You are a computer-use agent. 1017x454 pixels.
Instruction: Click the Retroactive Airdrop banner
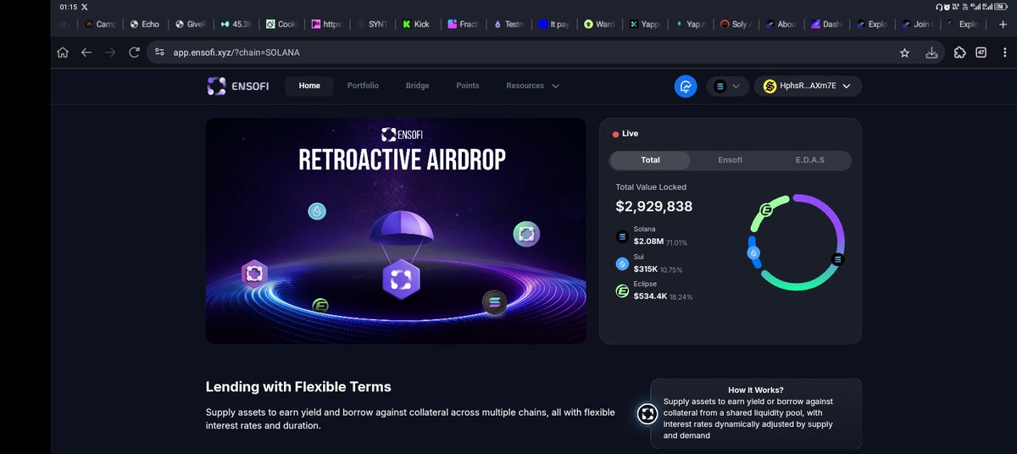coord(396,230)
